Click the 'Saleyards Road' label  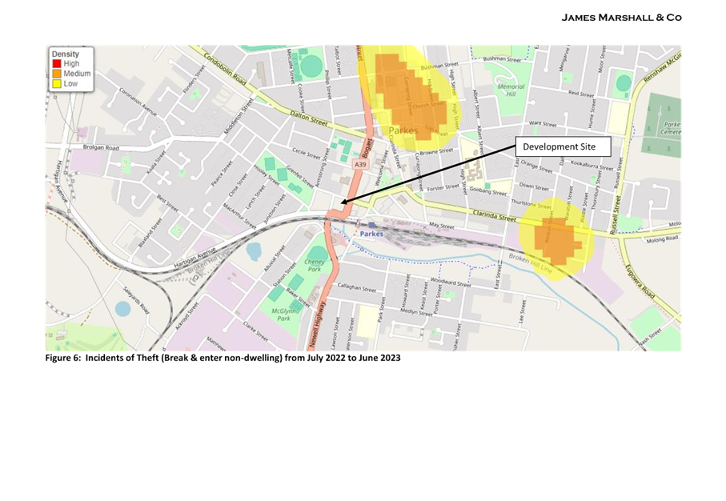[x=136, y=300]
